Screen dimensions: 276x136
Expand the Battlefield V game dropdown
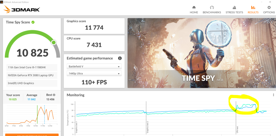(94, 66)
